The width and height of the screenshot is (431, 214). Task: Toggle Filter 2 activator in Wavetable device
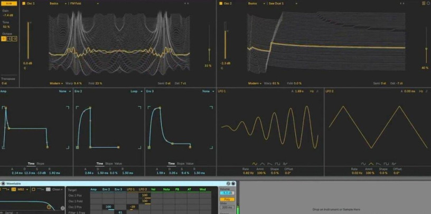pyautogui.click(x=33, y=189)
